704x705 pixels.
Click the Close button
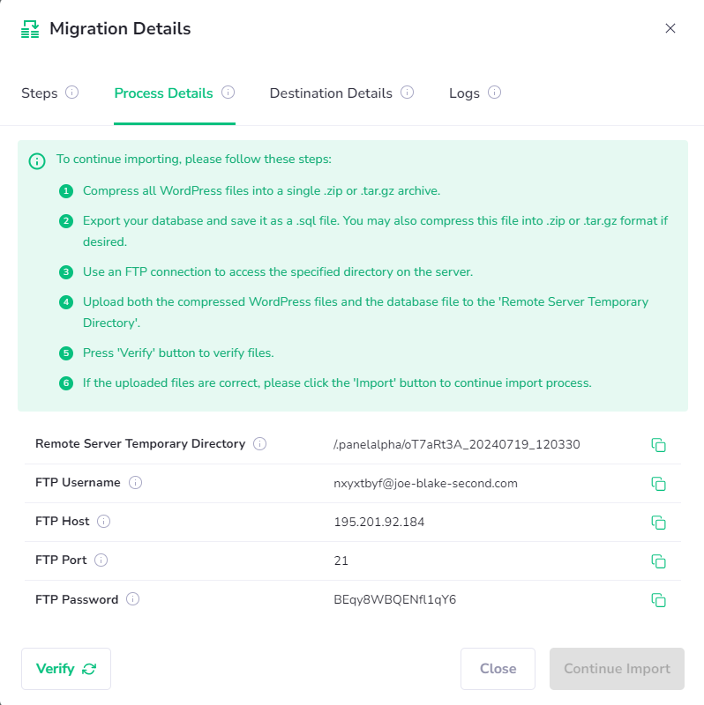498,669
